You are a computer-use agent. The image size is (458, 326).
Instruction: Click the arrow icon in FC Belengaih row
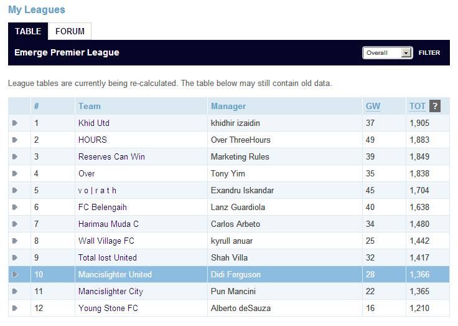click(15, 207)
